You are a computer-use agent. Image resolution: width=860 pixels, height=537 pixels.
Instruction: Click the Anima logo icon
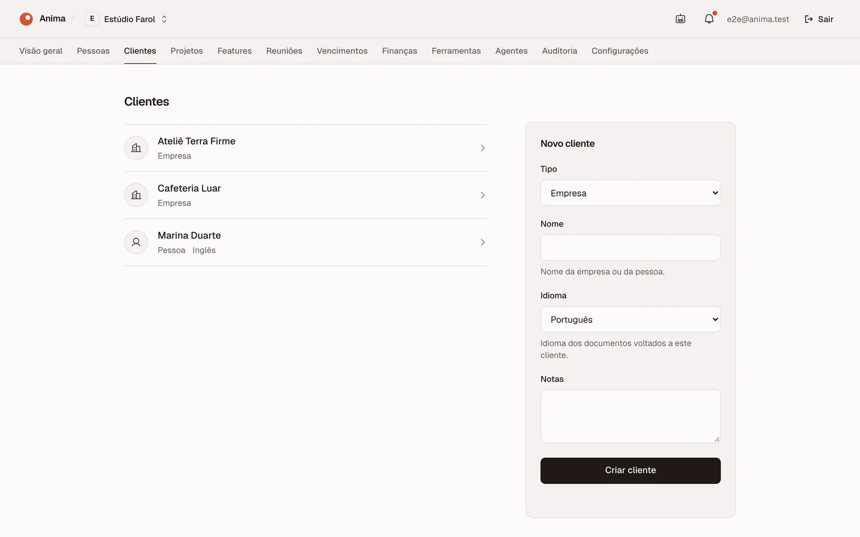[26, 19]
